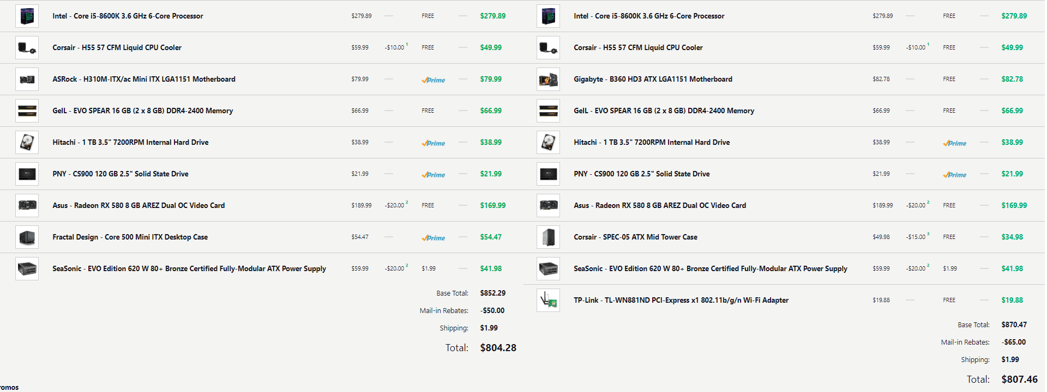The height and width of the screenshot is (392, 1047).
Task: Open Corsair H55 cooler link in $807.46 build
Action: (x=638, y=48)
